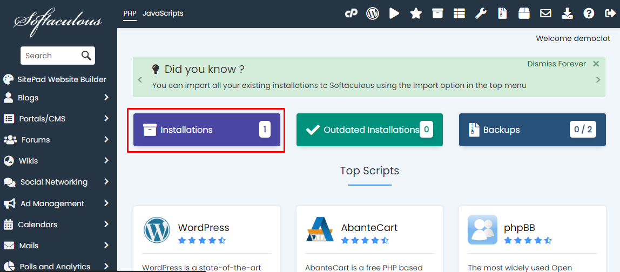Viewport: 620px width, 272px height.
Task: Open WordPress Manager icon in top bar
Action: (373, 14)
